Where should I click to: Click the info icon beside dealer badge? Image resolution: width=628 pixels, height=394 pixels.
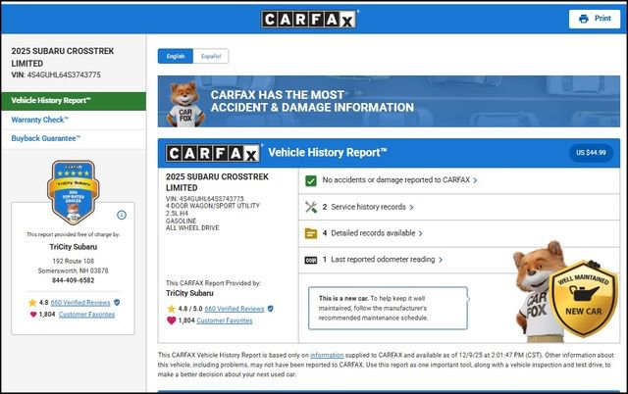coord(122,215)
